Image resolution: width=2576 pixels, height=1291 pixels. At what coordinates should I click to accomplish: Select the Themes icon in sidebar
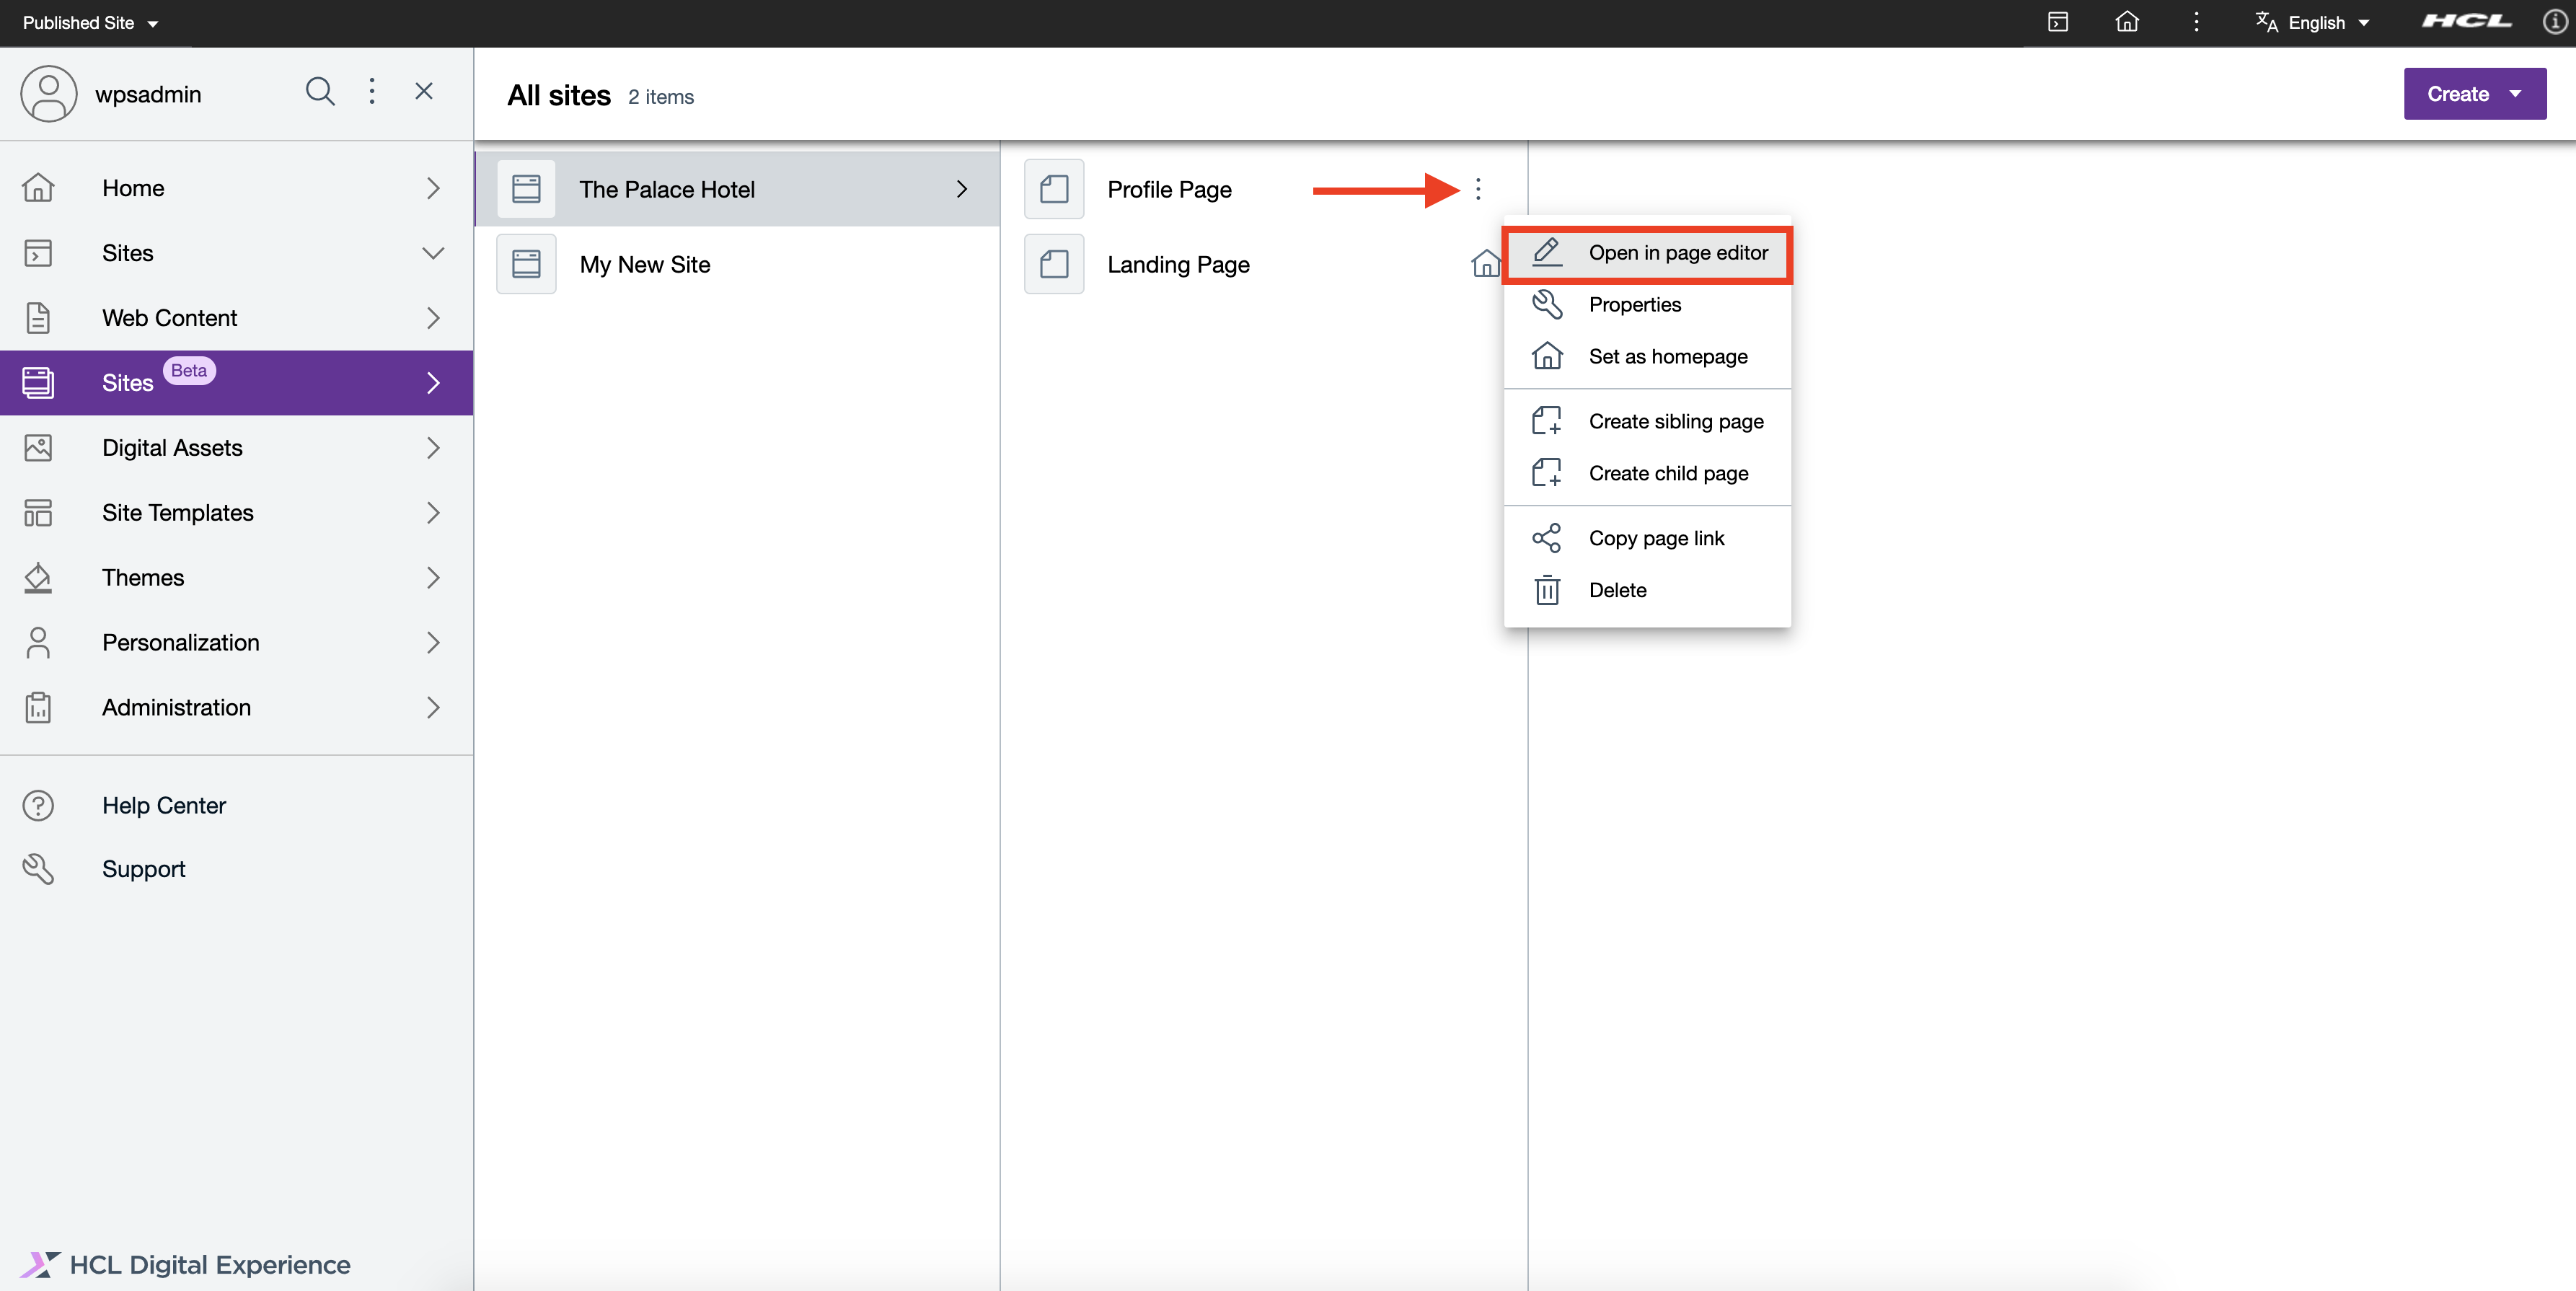point(38,577)
